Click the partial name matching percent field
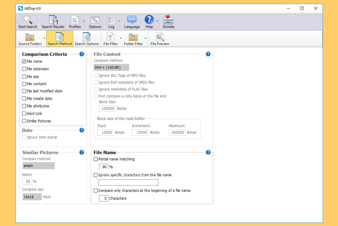338x226 pixels. [104, 167]
